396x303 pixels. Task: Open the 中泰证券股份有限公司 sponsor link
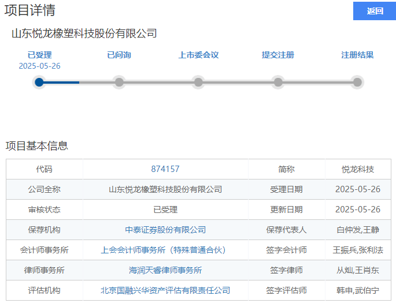(165, 230)
